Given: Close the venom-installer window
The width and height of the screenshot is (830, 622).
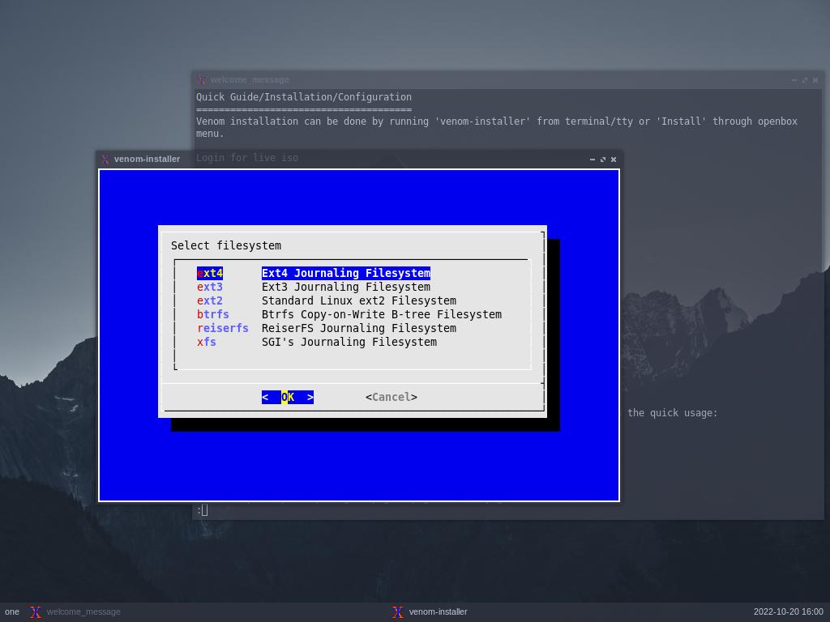Looking at the screenshot, I should pos(614,160).
